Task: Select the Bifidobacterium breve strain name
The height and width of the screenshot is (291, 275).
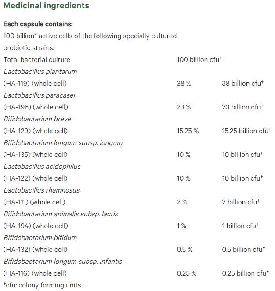Action: [x=37, y=119]
